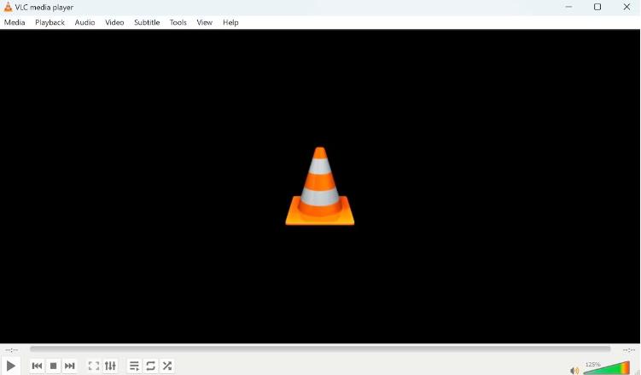
Task: Stop playback with the stop button
Action: click(53, 366)
